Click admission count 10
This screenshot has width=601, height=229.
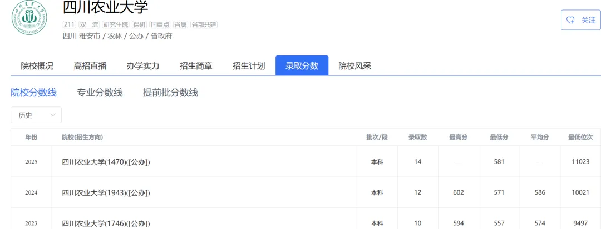tap(418, 223)
